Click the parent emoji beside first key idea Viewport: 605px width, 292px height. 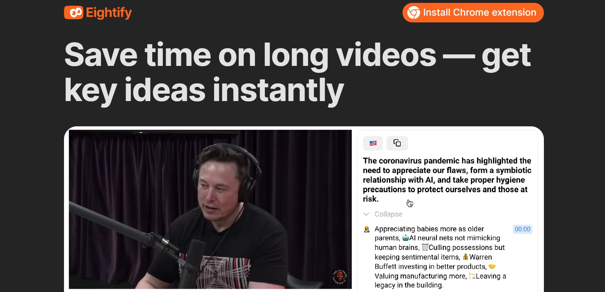[367, 229]
